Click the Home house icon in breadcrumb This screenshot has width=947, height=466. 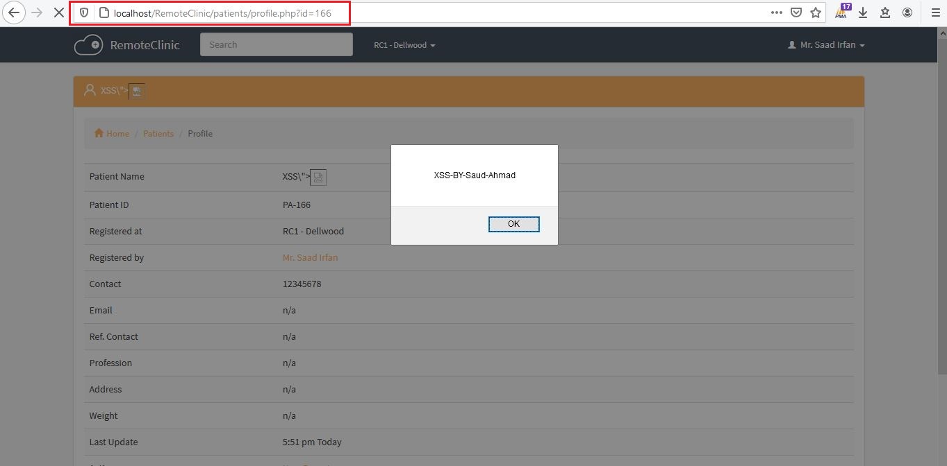point(99,133)
